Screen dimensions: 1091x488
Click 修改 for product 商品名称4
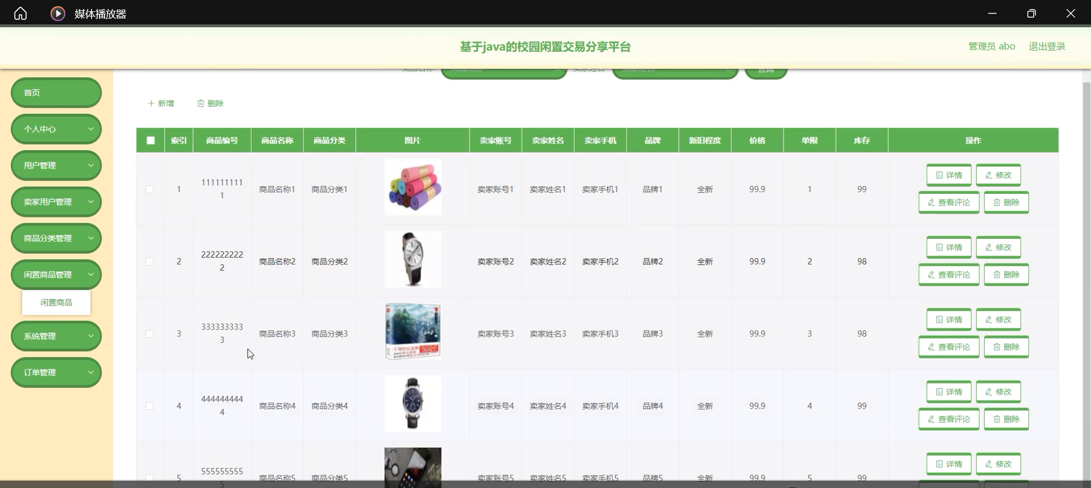[998, 391]
